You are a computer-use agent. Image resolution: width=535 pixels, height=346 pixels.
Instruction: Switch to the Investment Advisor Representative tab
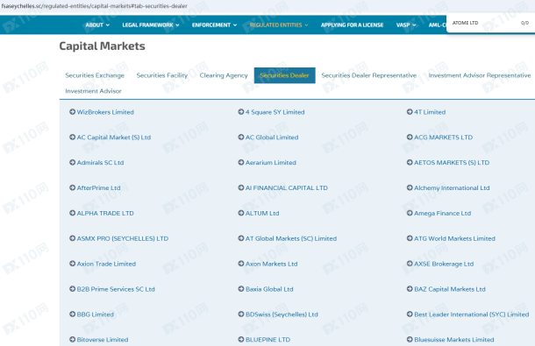click(x=480, y=75)
